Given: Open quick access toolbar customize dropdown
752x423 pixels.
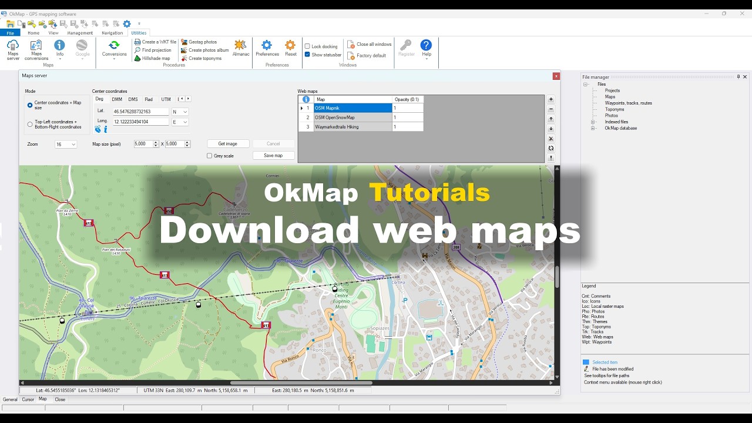Looking at the screenshot, I should [139, 24].
